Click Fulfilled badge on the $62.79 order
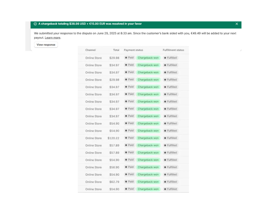Image resolution: width=275 pixels, height=206 pixels. (170, 182)
